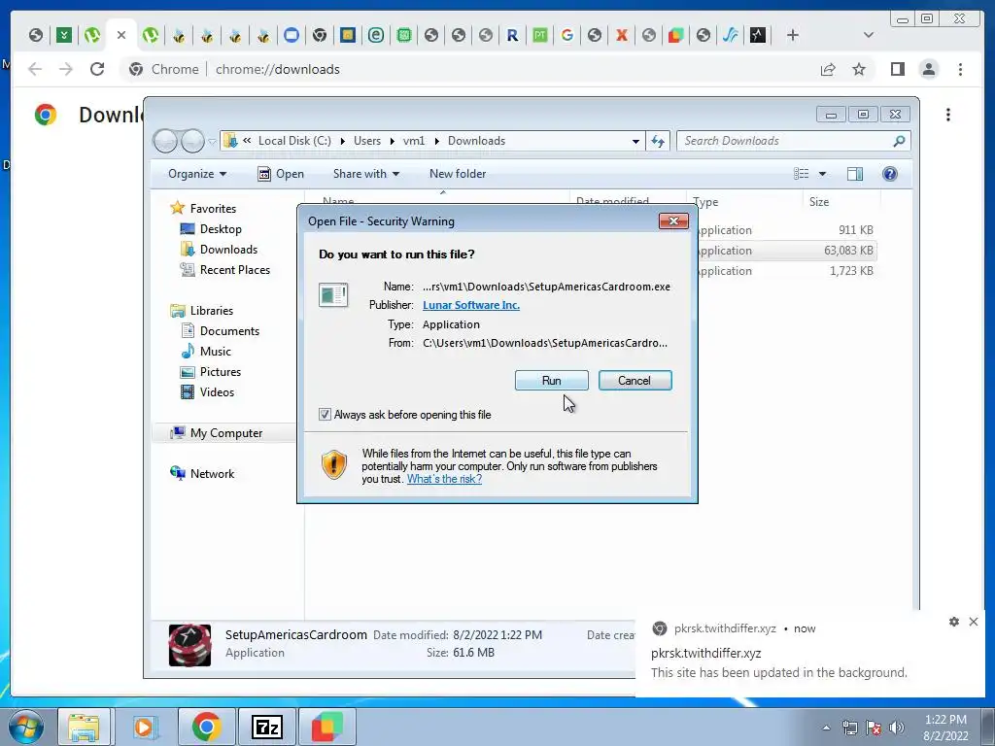Dismiss the pkrsk.twithdiffer.xyz notification

click(974, 622)
